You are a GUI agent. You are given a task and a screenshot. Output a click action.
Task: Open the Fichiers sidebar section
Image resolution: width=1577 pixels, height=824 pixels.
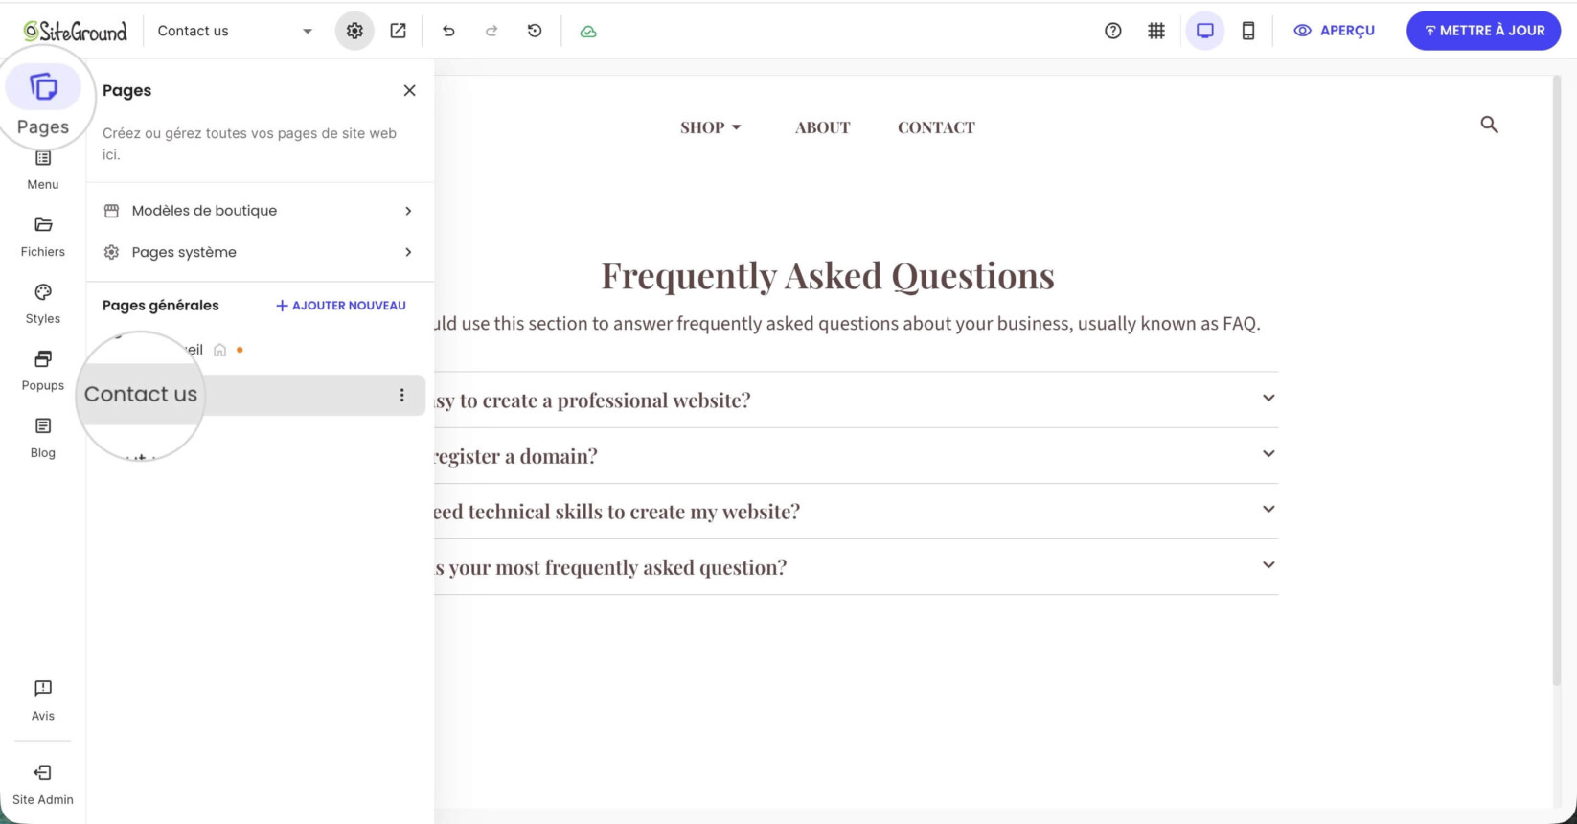click(43, 237)
